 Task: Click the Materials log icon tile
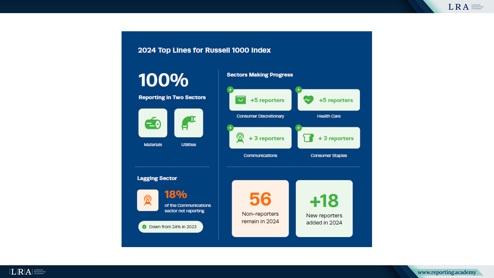pyautogui.click(x=153, y=123)
